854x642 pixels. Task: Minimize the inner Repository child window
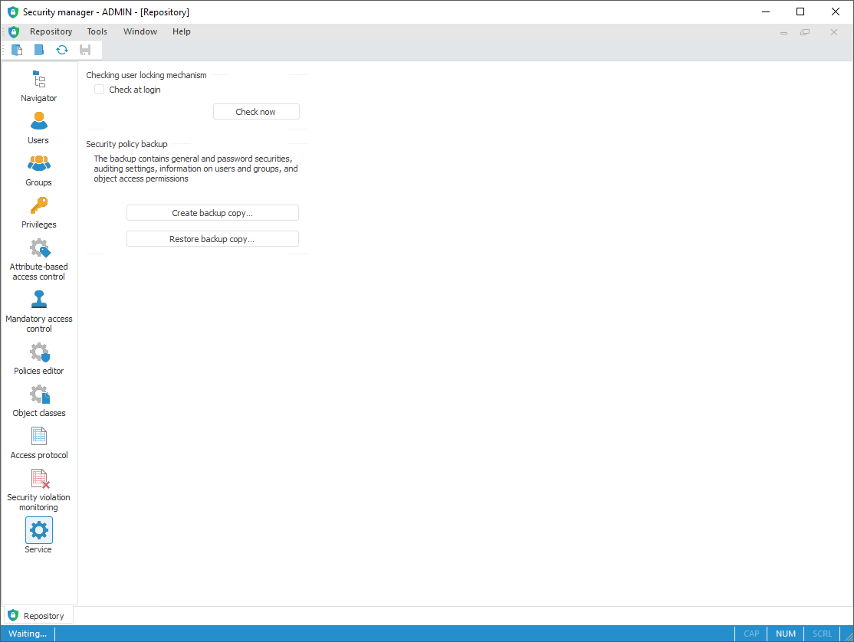(x=783, y=32)
